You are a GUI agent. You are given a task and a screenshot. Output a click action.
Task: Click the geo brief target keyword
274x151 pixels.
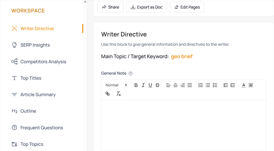click(x=182, y=56)
